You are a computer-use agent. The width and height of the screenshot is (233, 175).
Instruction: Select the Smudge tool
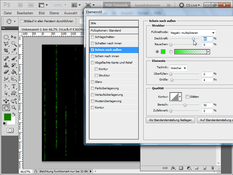[x=6, y=78]
